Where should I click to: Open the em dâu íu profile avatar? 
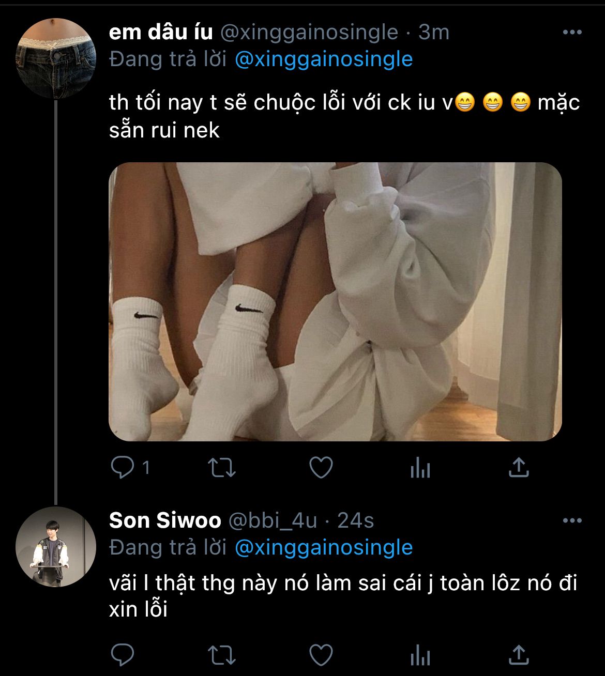(56, 58)
